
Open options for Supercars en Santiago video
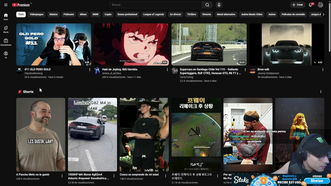tap(245, 70)
